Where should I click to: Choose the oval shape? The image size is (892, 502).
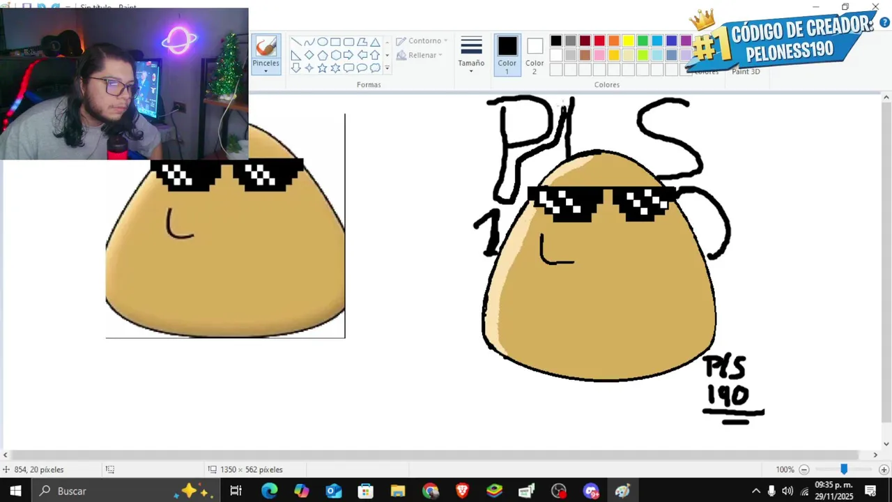point(322,42)
